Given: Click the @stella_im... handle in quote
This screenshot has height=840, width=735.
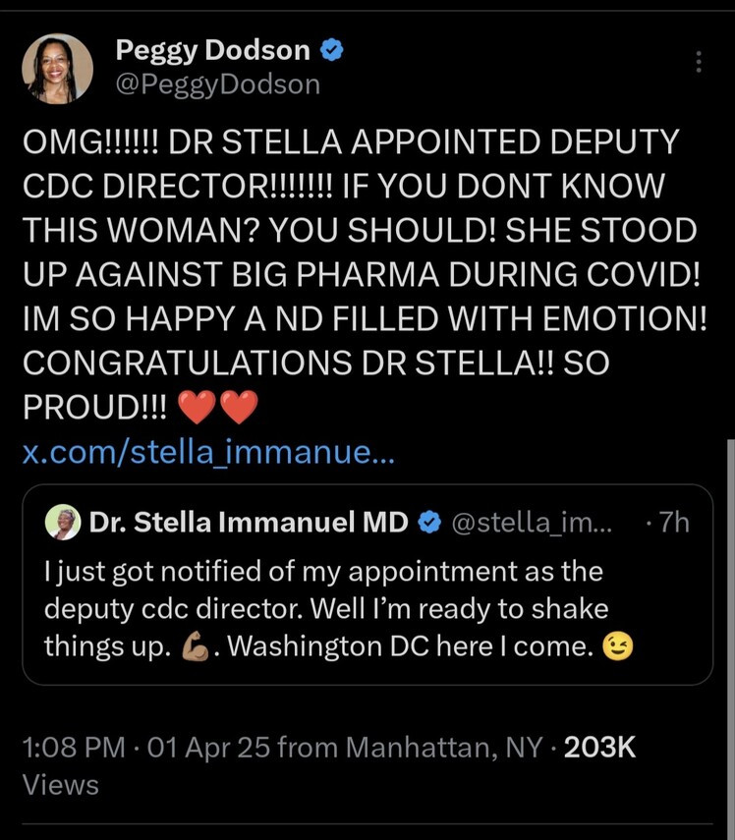Looking at the screenshot, I should pyautogui.click(x=531, y=523).
